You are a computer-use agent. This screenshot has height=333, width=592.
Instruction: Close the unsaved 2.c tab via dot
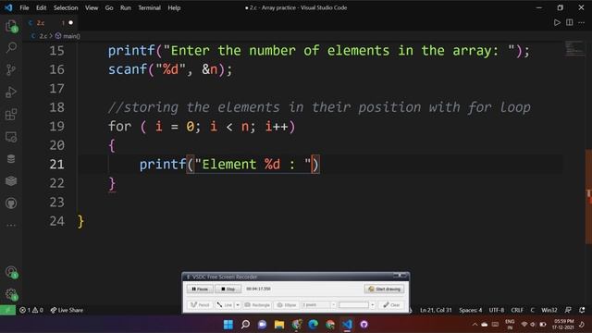pos(70,22)
